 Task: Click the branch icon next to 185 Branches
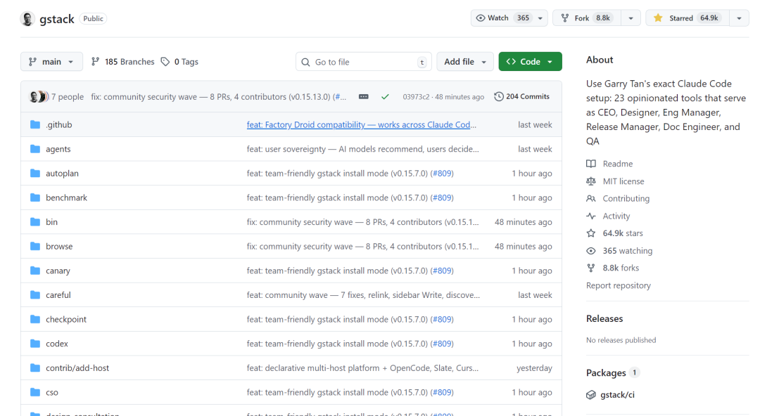coord(95,62)
